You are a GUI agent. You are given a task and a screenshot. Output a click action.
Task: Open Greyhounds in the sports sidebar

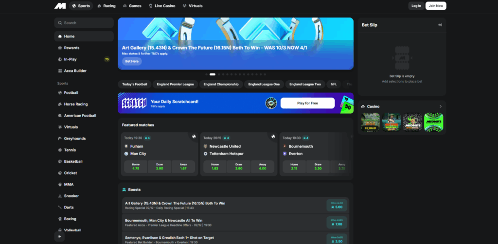tap(74, 139)
